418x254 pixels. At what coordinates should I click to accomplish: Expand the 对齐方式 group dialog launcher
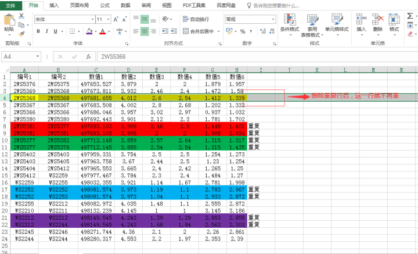tap(220, 44)
